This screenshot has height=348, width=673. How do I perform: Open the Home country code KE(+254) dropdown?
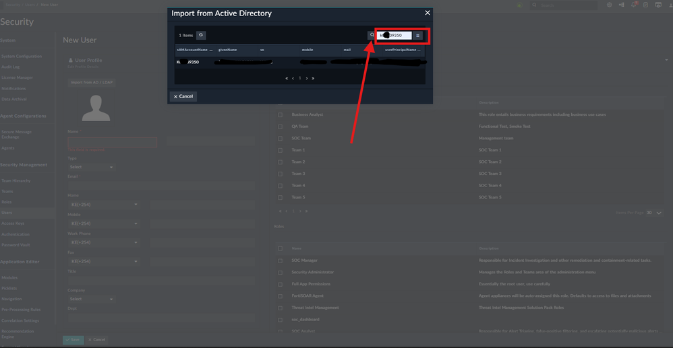click(104, 205)
